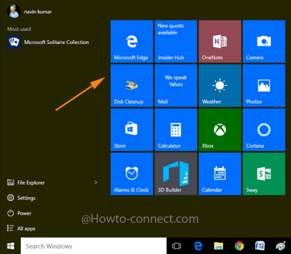Launch the 3D Builder tile
Screen dimensions: 291x254
tap(176, 174)
